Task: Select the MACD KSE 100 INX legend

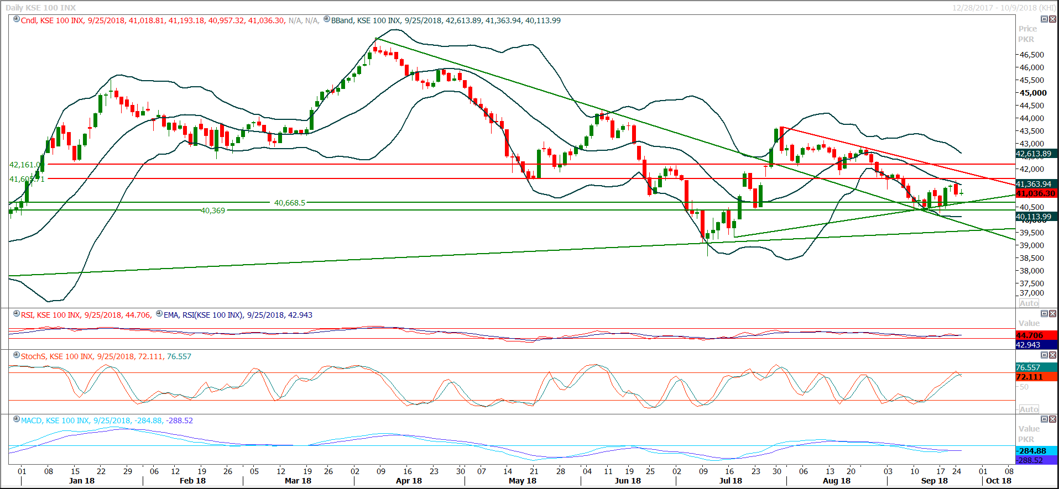Action: (107, 420)
